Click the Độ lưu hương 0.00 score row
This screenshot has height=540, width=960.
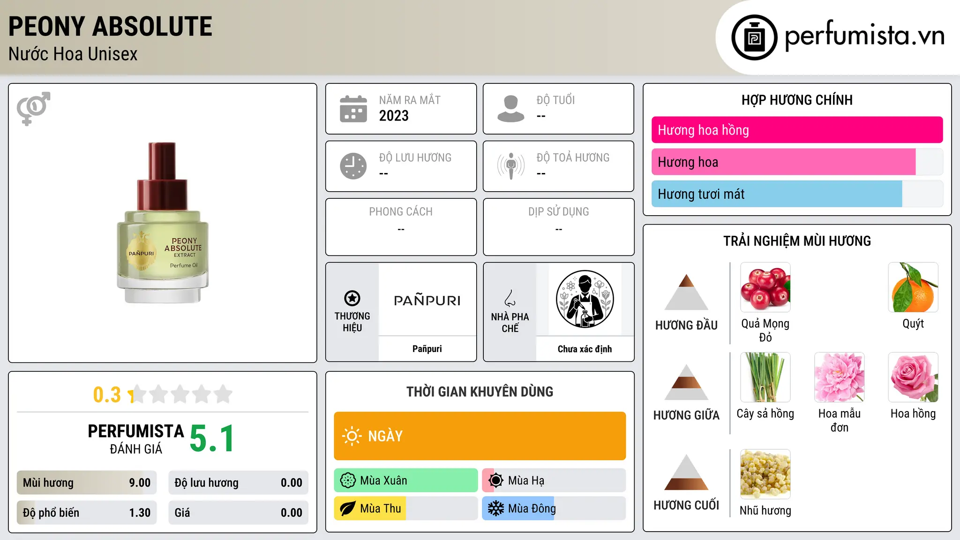point(238,483)
